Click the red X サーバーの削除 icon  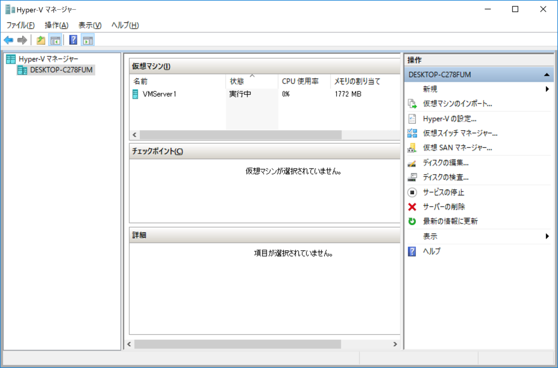coord(412,207)
